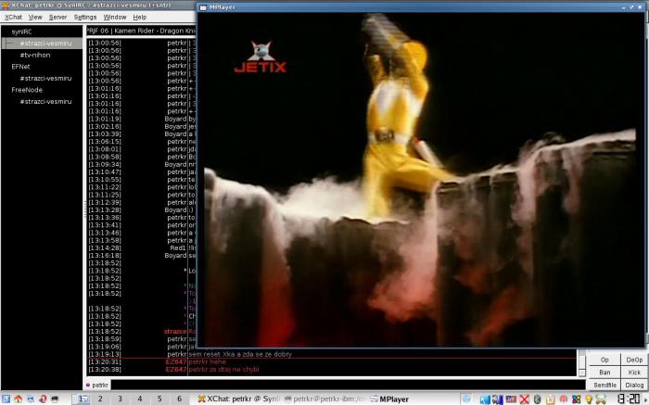Switch to petrkr@petrkr-ibm terminal taskbar entry
The height and width of the screenshot is (405, 649).
pos(324,399)
